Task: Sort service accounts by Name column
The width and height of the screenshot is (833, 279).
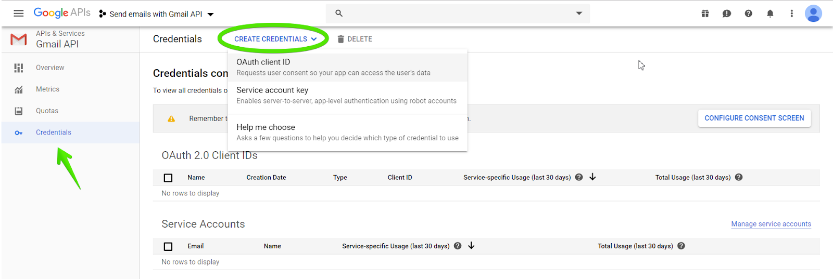Action: 272,246
